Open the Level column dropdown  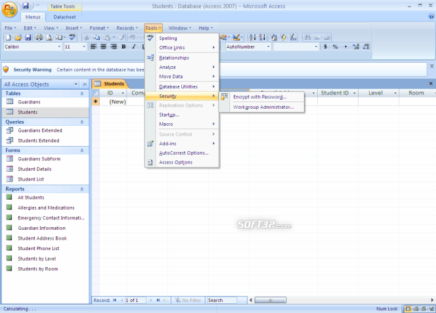(x=395, y=93)
